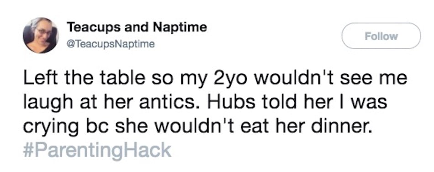
Task: Click the word 'Naptime' in the display name
Action: click(x=180, y=27)
